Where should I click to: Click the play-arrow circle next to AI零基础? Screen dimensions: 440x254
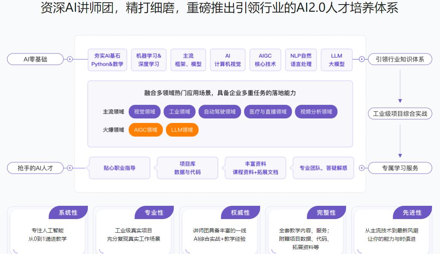pos(70,59)
